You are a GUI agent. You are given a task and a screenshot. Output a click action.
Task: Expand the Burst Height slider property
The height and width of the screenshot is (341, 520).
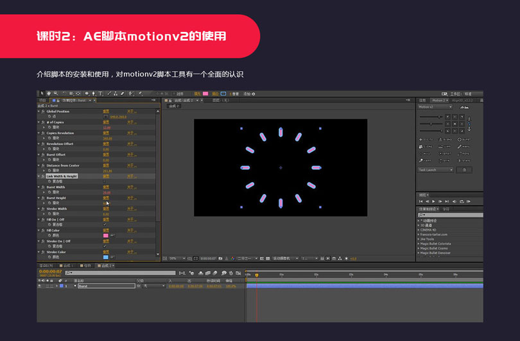click(44, 203)
